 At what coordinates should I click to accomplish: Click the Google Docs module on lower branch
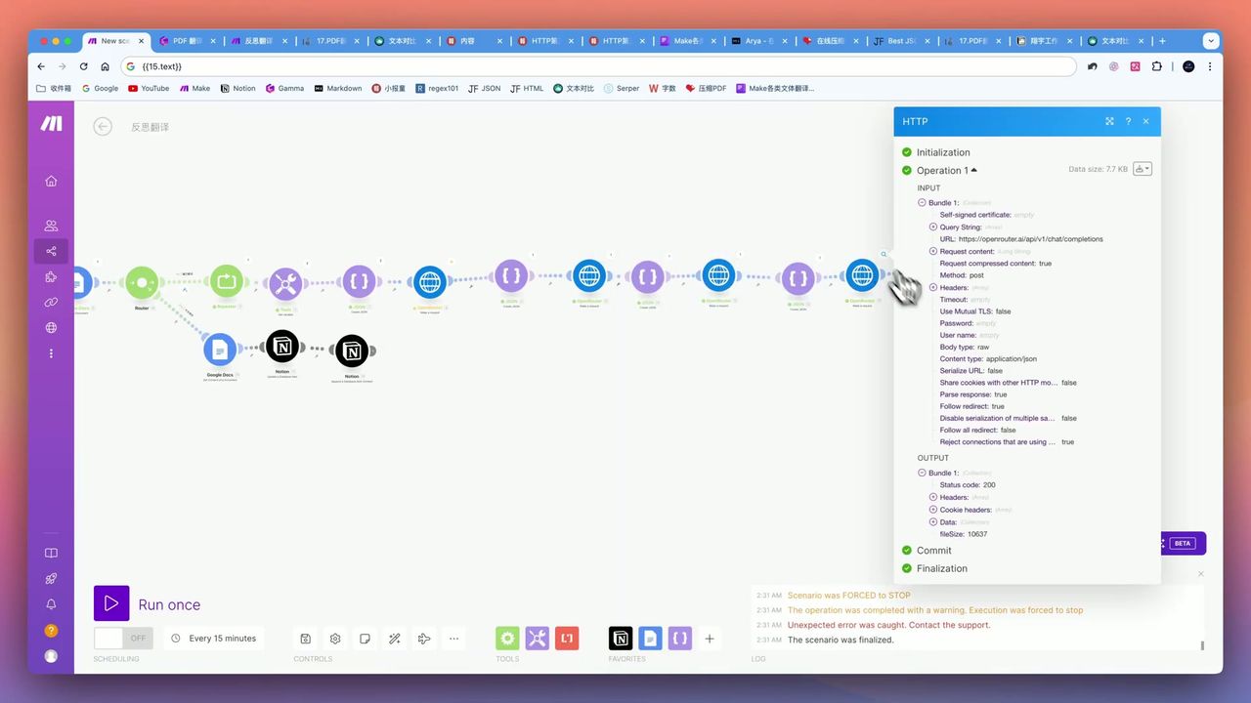pyautogui.click(x=220, y=350)
